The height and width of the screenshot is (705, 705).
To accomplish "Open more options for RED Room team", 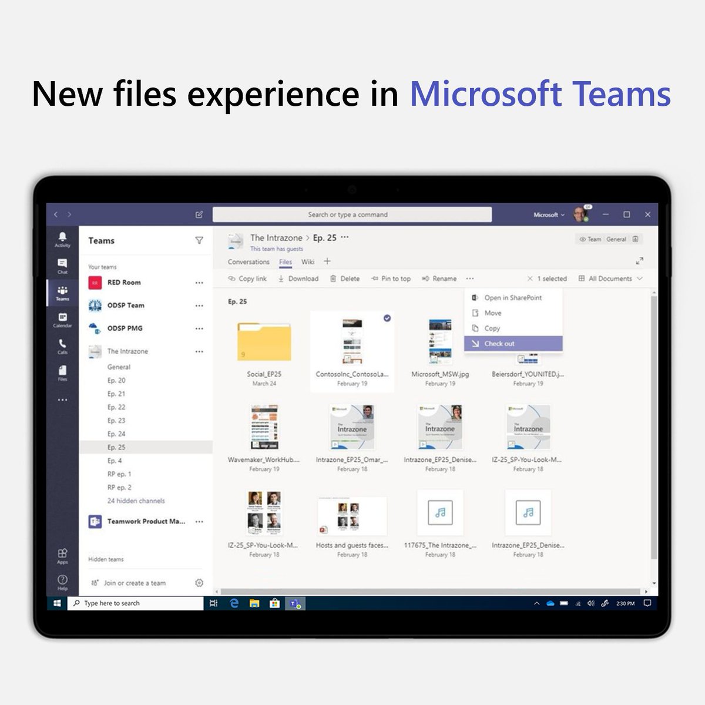I will click(199, 283).
